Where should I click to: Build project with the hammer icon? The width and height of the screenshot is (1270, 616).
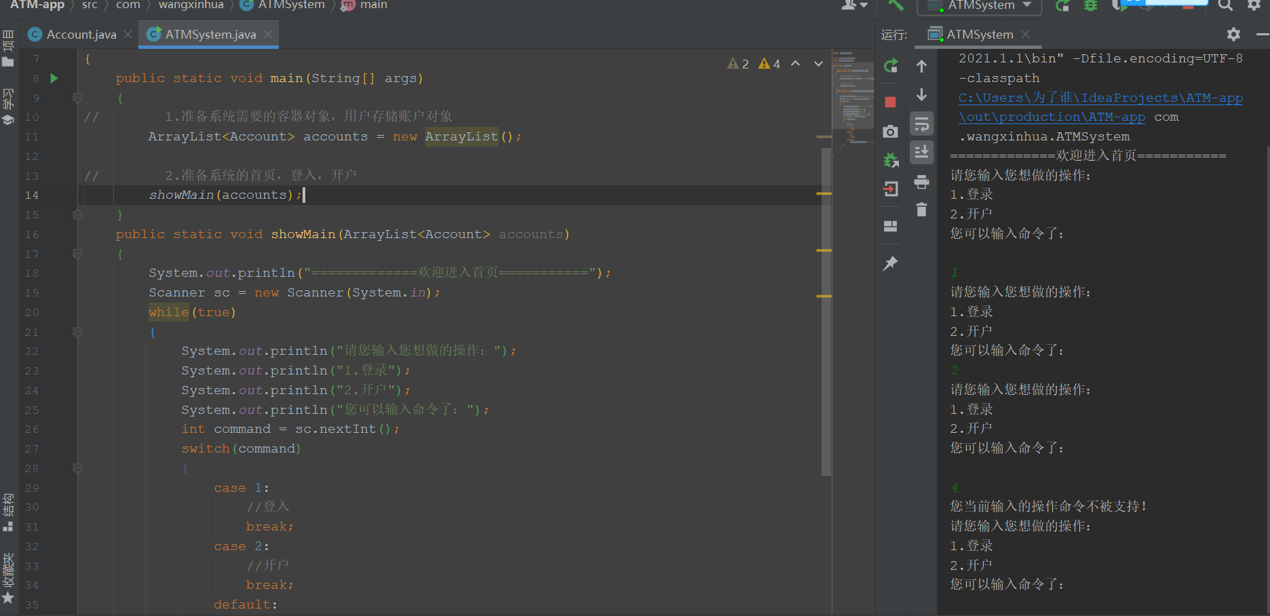click(896, 5)
